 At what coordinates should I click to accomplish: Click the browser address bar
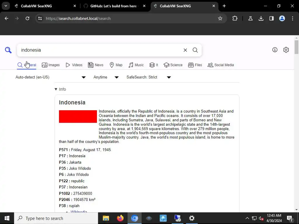coord(131,18)
